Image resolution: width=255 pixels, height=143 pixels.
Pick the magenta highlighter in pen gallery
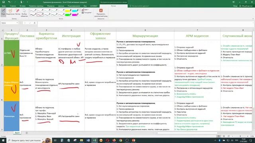point(75,15)
